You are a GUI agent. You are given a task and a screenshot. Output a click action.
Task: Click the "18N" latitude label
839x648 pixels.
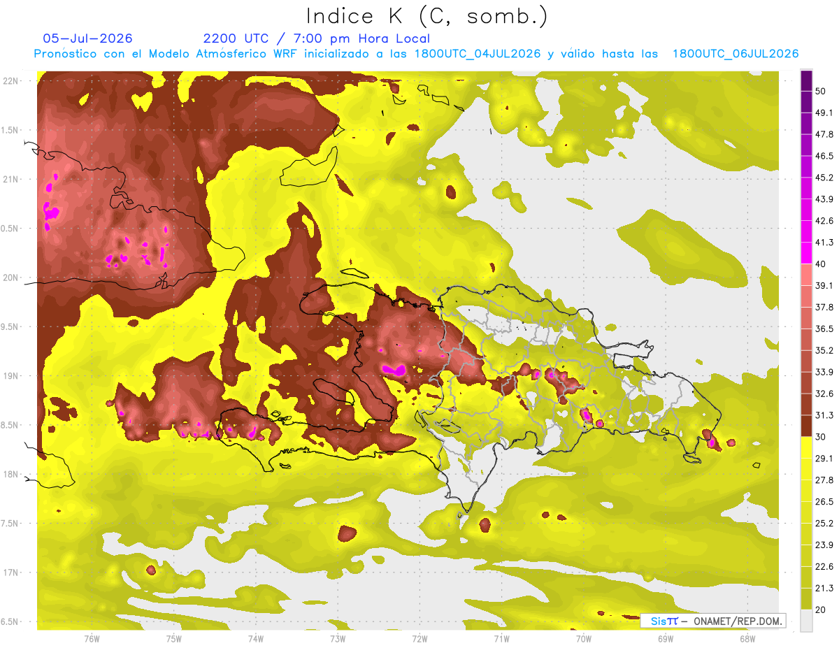click(12, 474)
